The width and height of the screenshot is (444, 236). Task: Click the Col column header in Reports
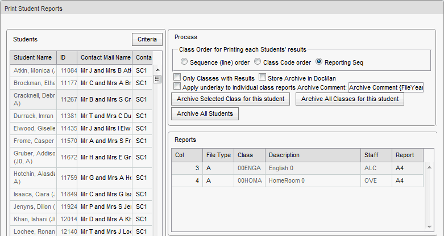187,155
